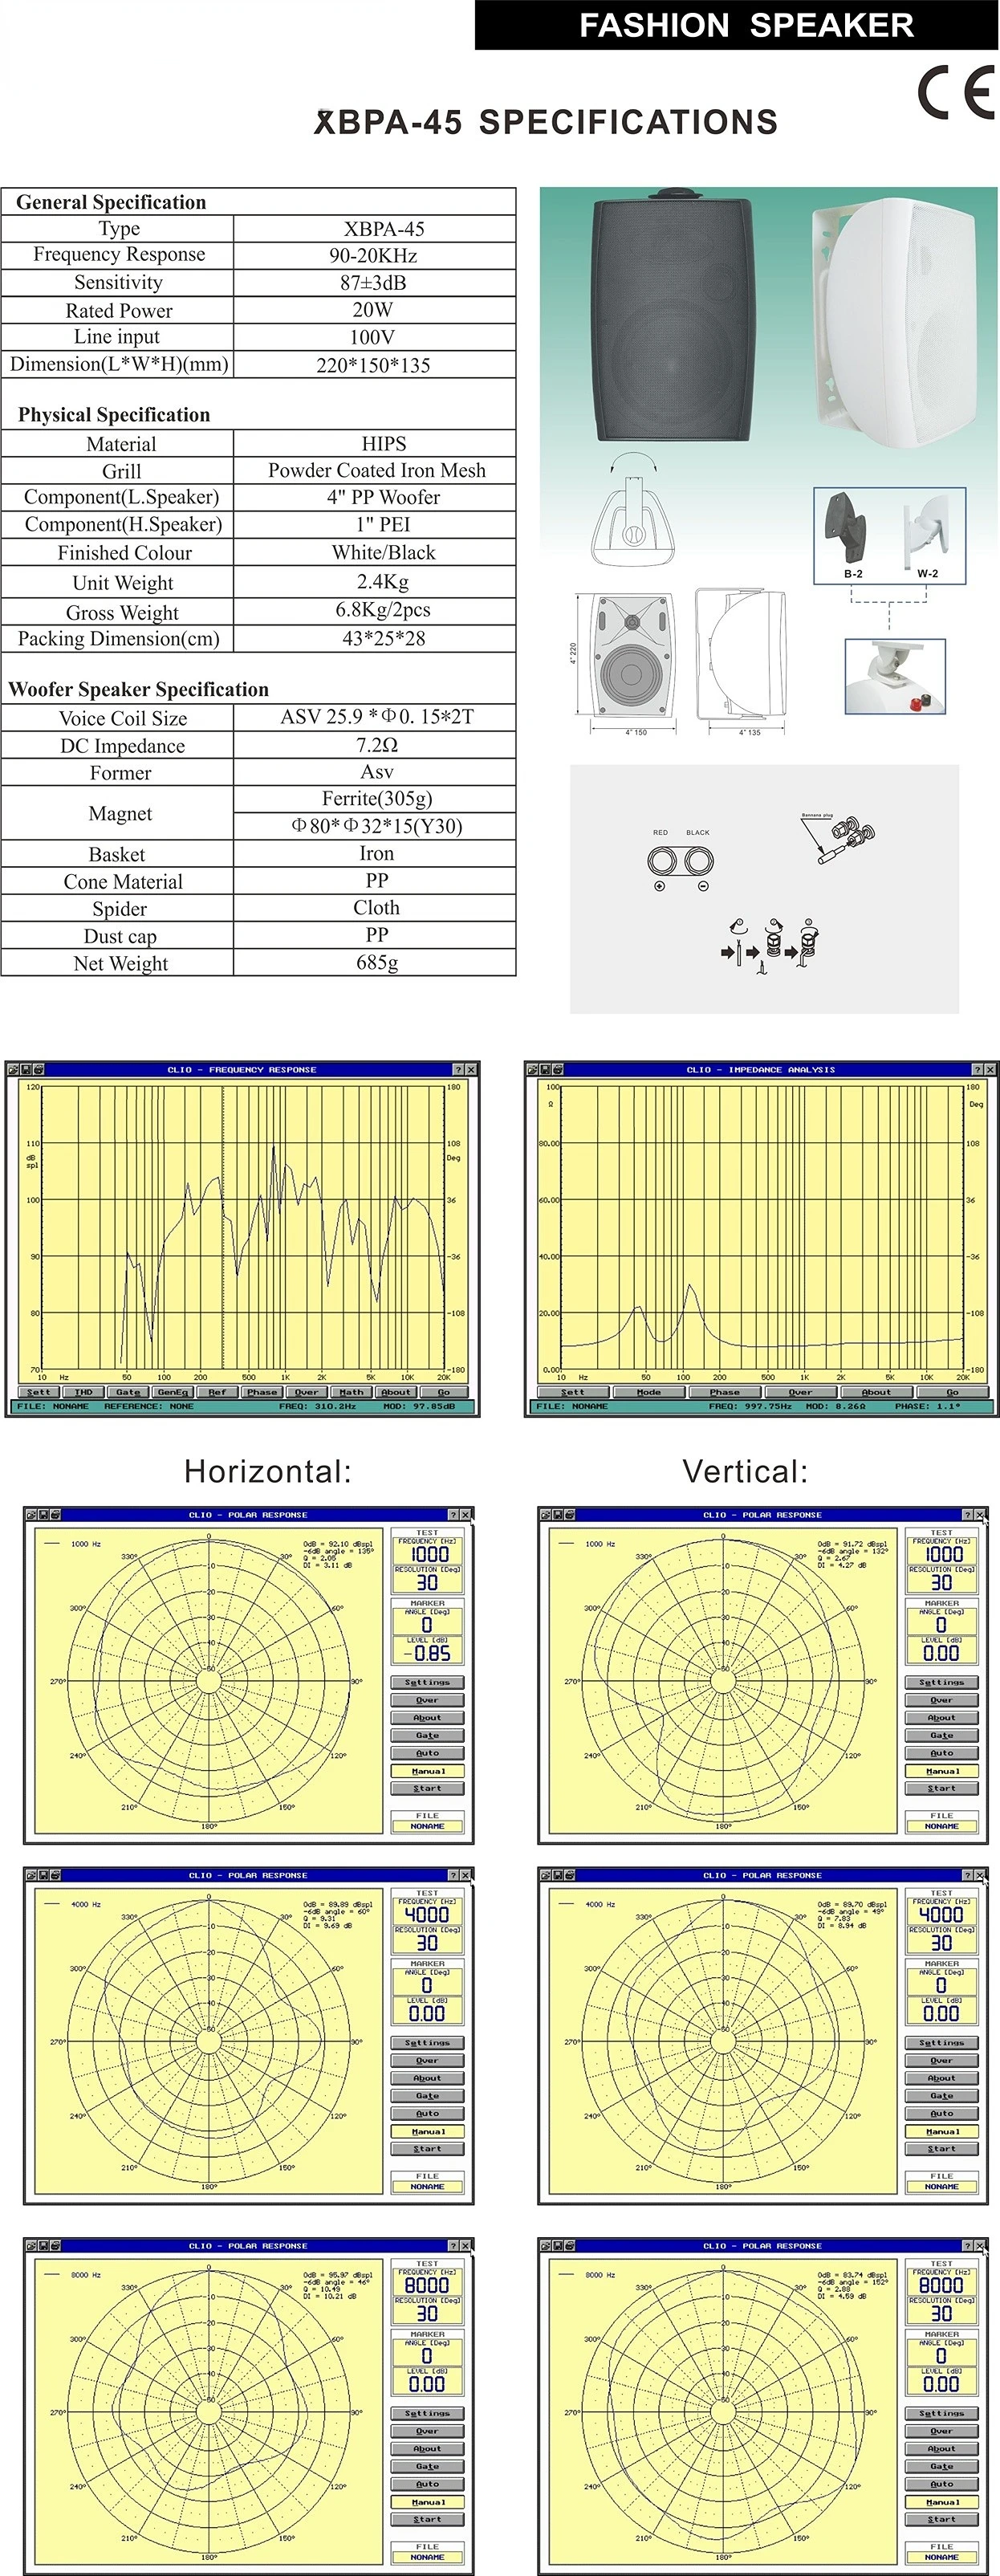Open file icon in Impedance Analysis window
The image size is (1000, 2576).
533,1069
